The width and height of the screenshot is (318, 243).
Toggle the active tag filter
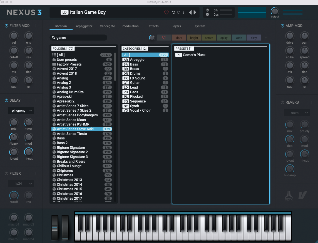(x=209, y=38)
